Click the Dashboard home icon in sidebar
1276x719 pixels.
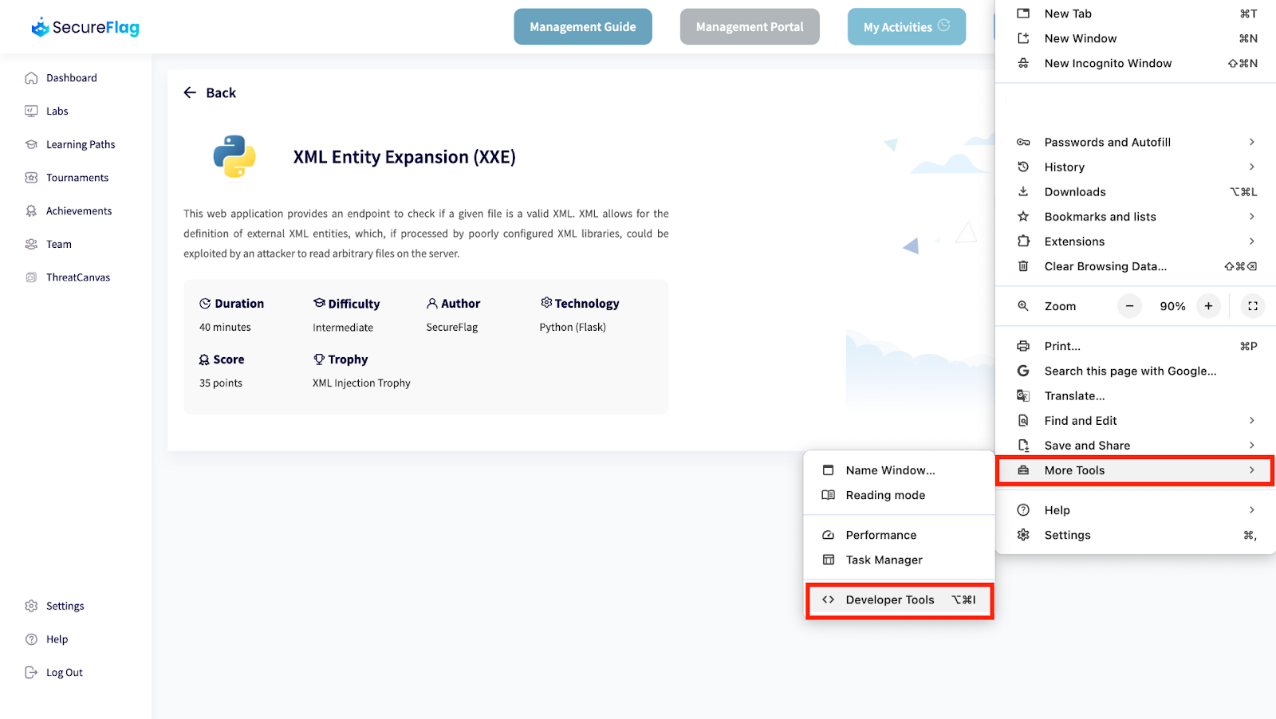click(x=31, y=78)
